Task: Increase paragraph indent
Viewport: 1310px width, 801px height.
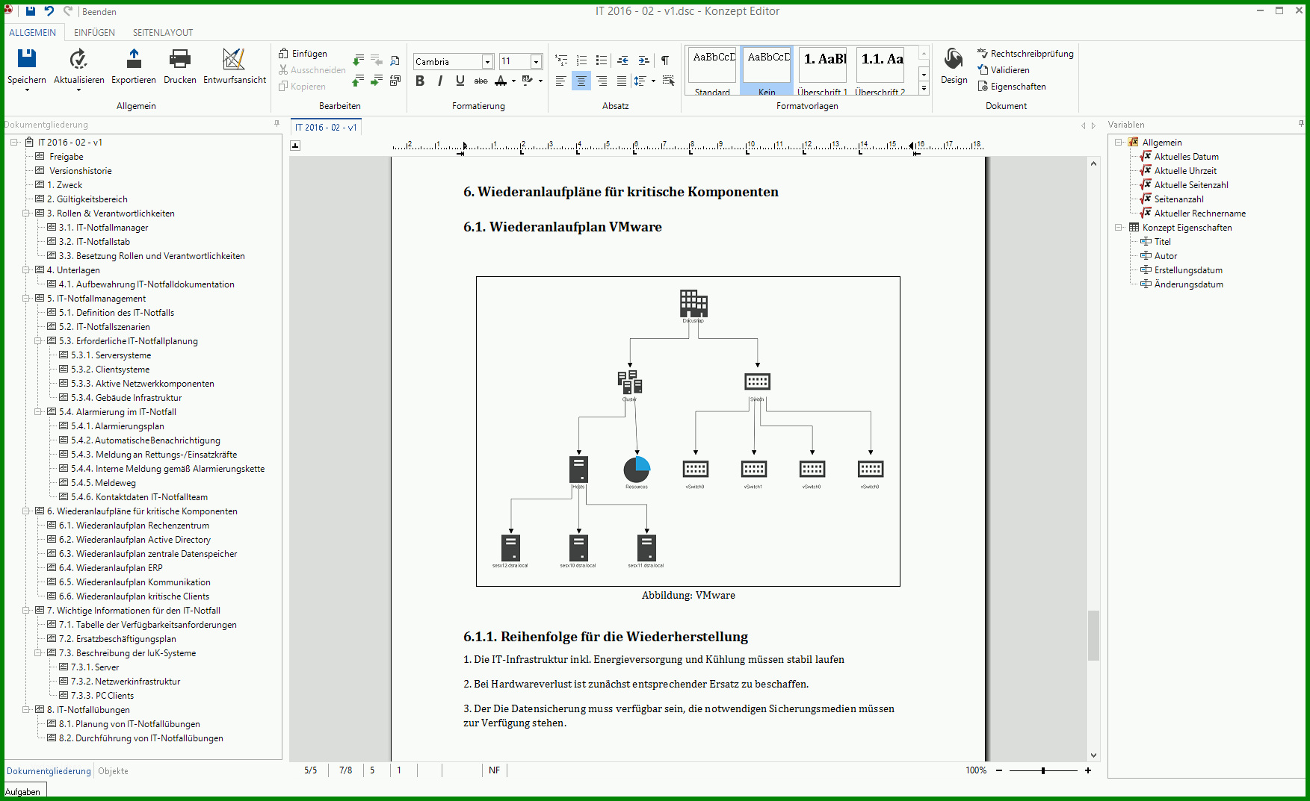Action: pos(643,60)
